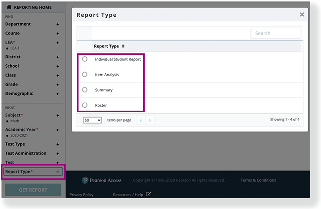Expand the Grade filter
Screen dimensions: 321x209
click(57, 84)
